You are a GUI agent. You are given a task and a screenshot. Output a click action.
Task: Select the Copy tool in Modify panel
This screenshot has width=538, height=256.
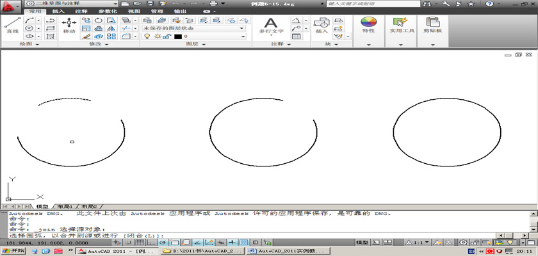click(86, 20)
